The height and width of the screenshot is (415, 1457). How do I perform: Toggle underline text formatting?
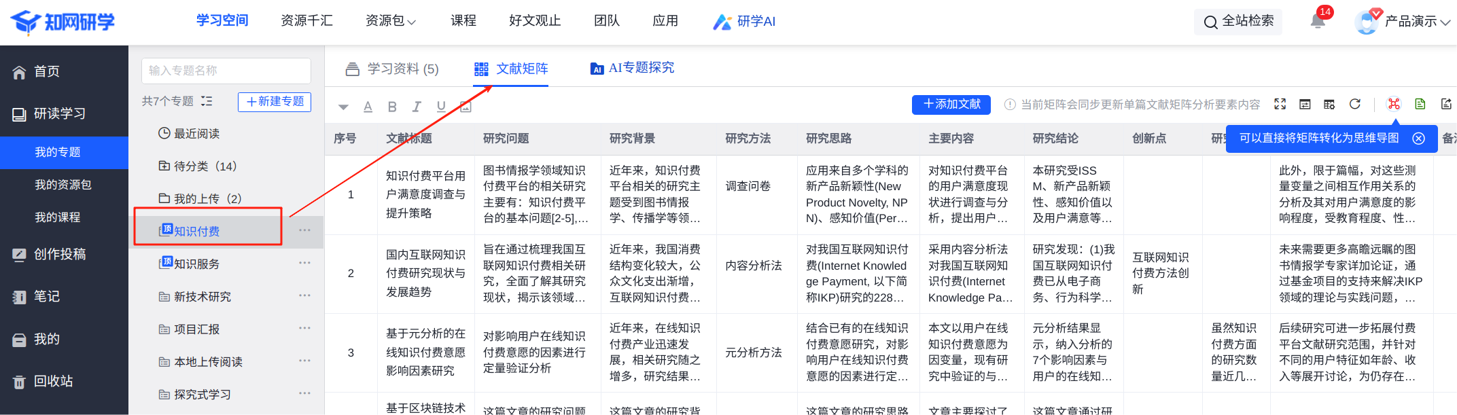coord(441,107)
